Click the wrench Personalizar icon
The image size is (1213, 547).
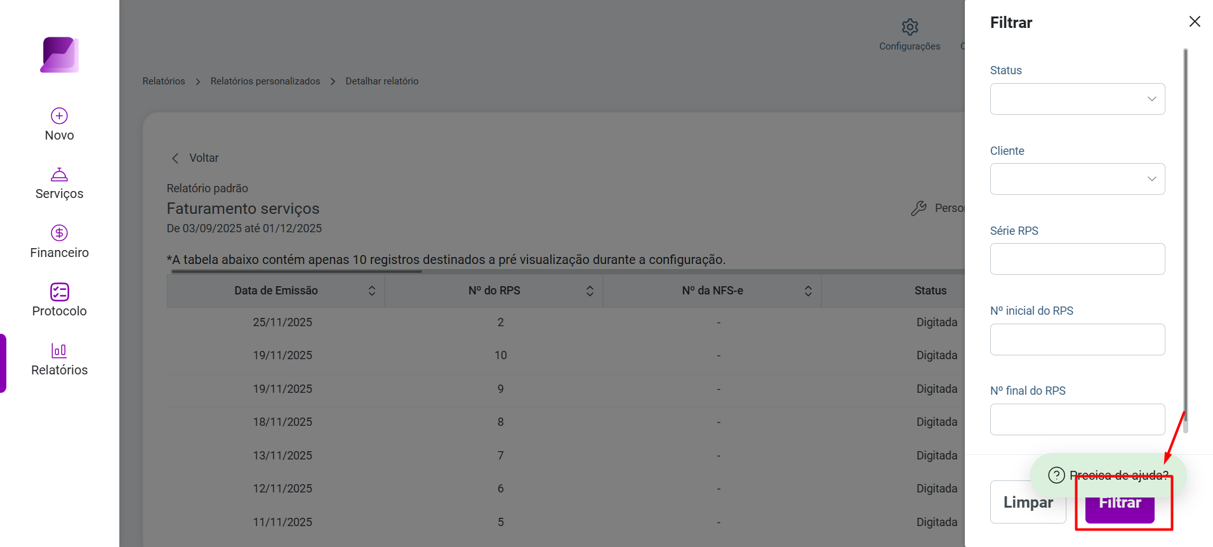tap(918, 208)
